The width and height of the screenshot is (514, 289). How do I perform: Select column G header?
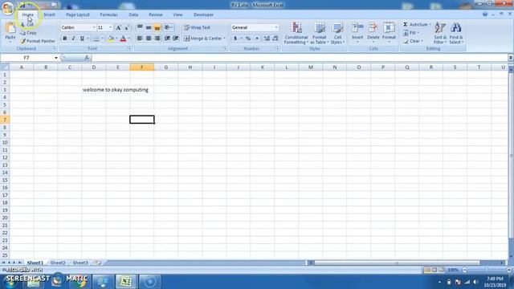(166, 67)
